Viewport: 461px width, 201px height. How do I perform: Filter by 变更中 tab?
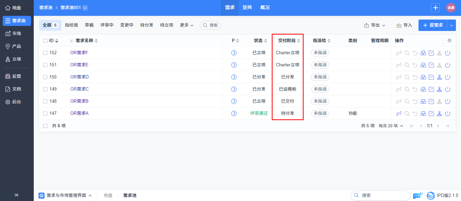127,25
